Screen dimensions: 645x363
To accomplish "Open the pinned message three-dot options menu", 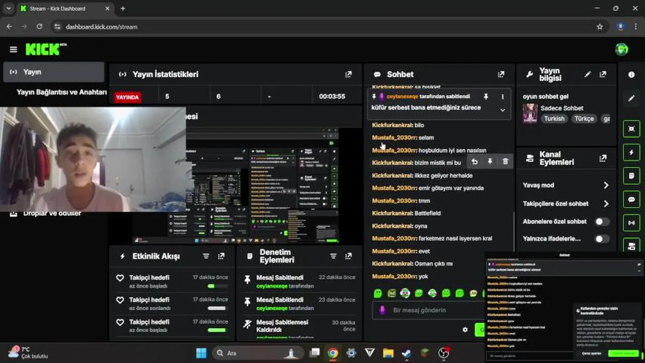I will pos(502,96).
